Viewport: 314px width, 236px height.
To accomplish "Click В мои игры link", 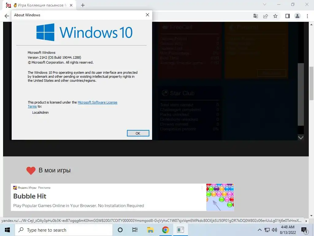I will (x=55, y=170).
